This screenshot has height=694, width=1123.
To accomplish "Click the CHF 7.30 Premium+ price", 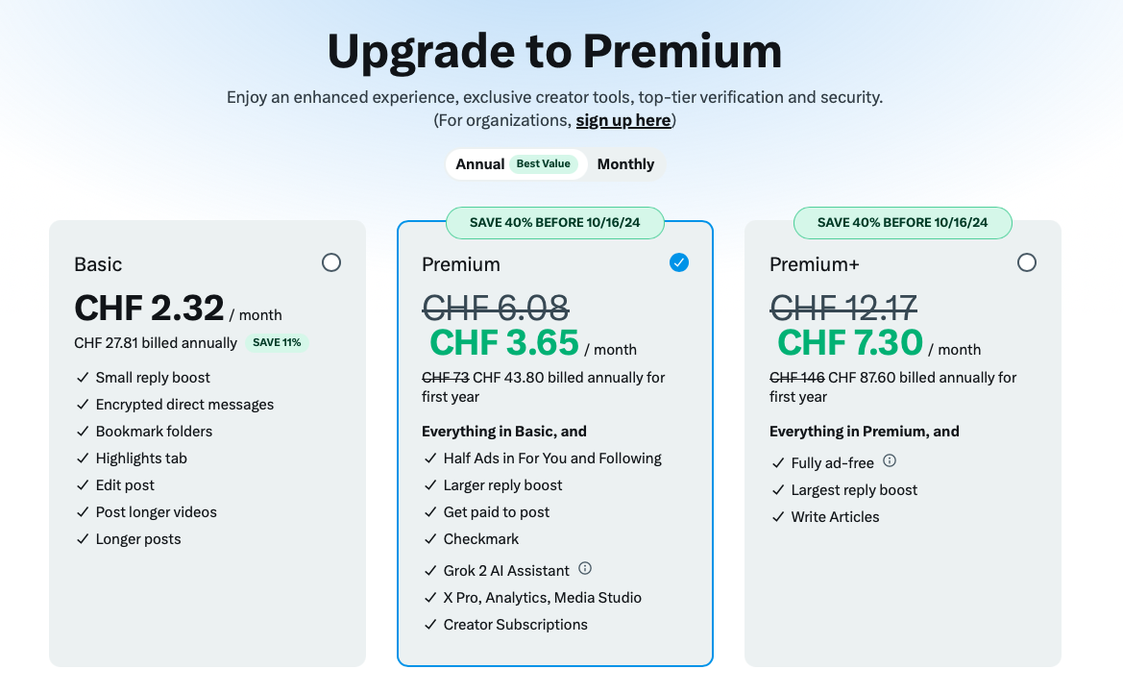I will point(850,342).
